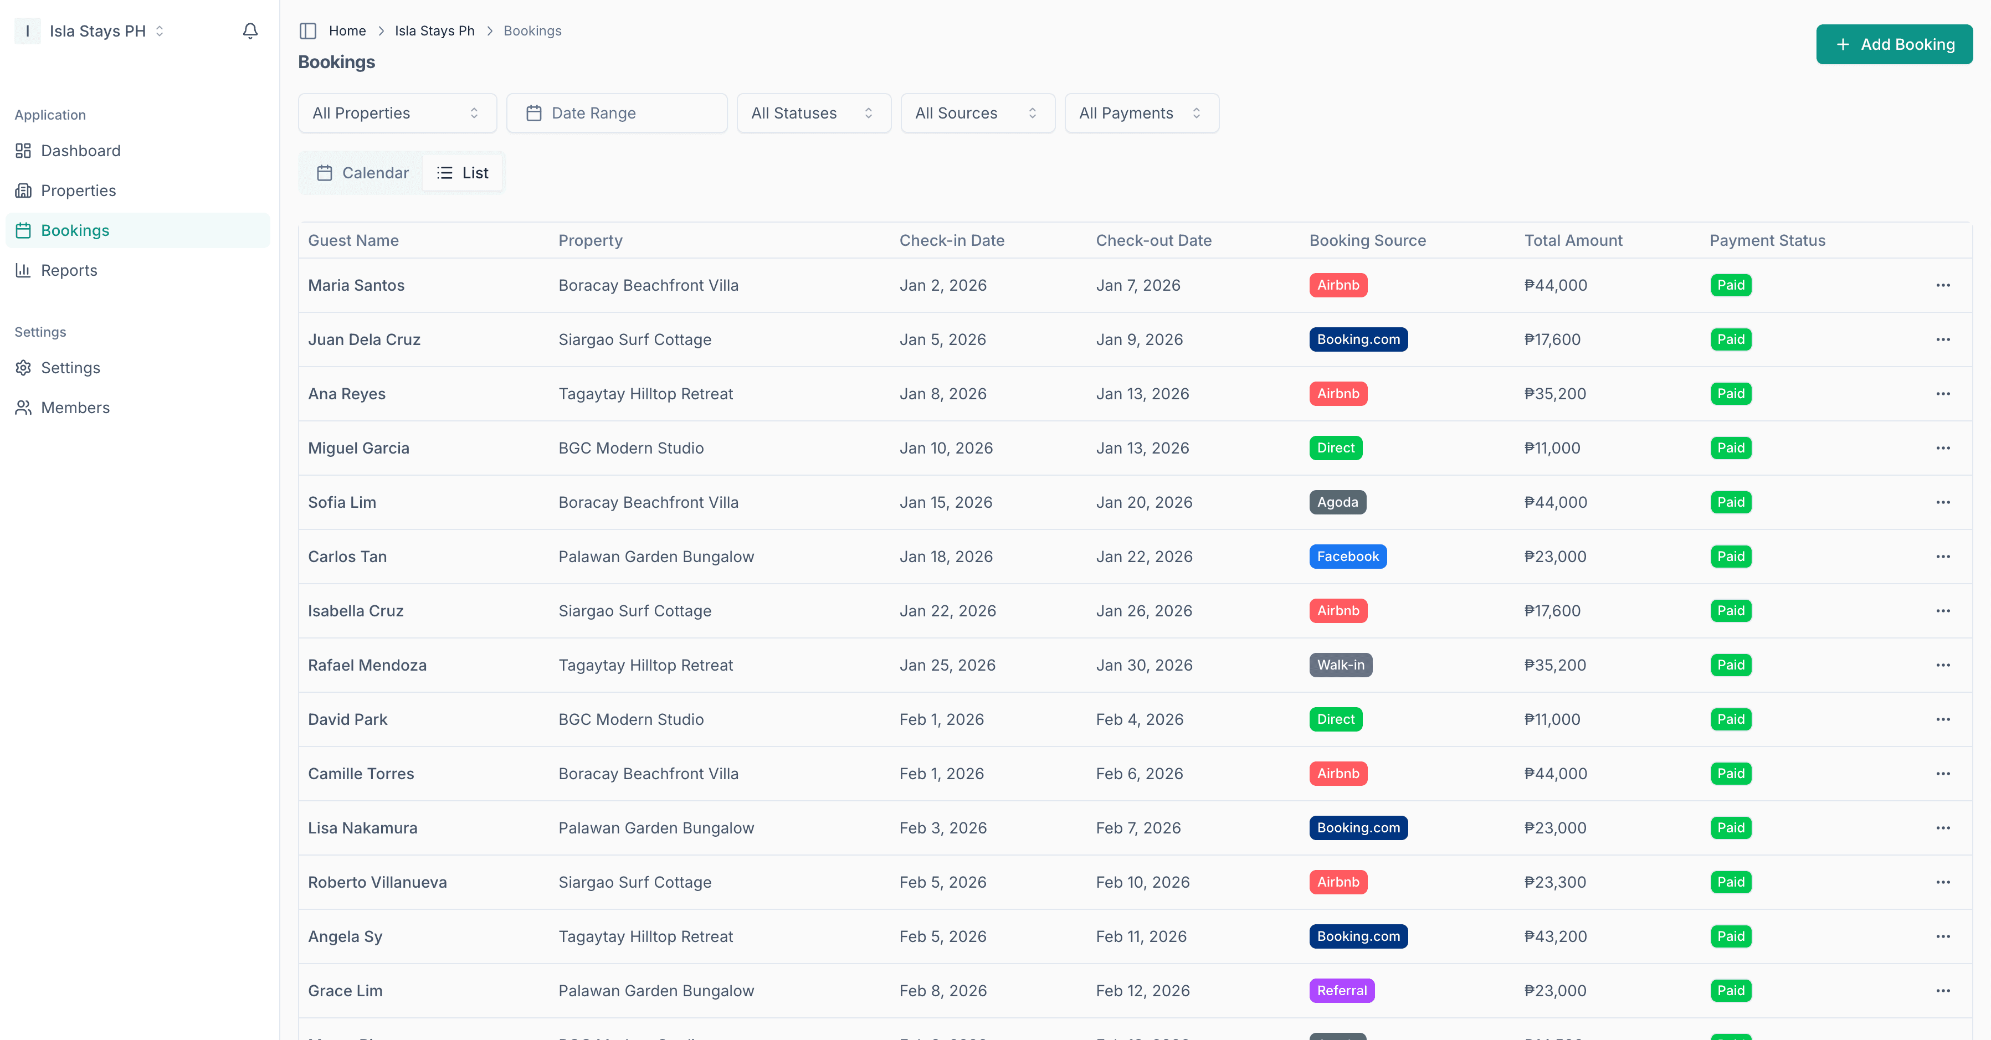Navigate to Home via the breadcrumb

[x=347, y=31]
